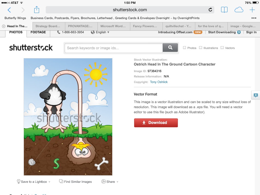
Task: Tap the Safari back arrow
Action: (x=9, y=10)
